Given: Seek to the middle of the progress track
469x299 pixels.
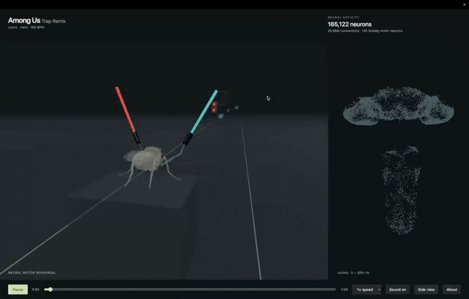Looking at the screenshot, I should tap(190, 290).
